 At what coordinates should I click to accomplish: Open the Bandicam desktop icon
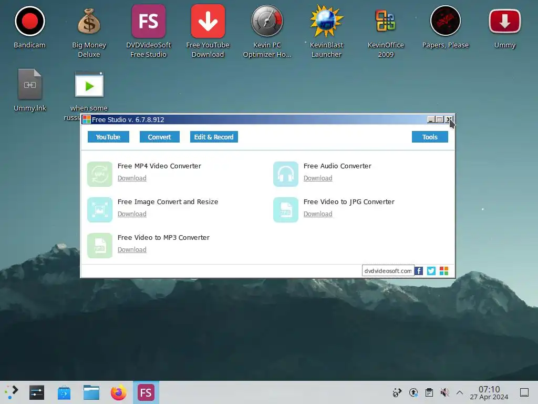click(x=29, y=21)
